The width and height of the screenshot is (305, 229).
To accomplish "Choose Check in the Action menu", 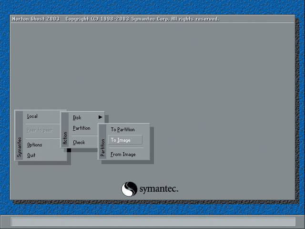I will coord(79,142).
